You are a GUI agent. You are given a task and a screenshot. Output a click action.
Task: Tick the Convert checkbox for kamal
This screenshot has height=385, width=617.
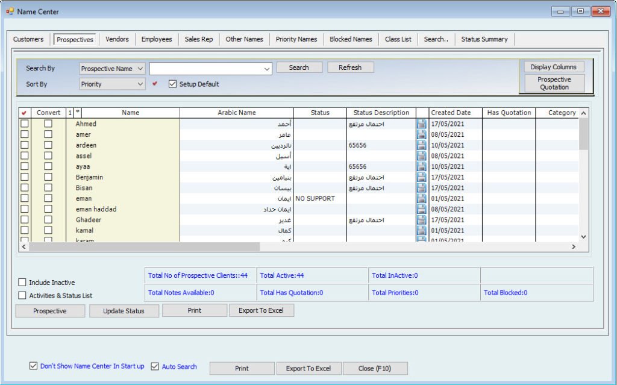pos(48,231)
